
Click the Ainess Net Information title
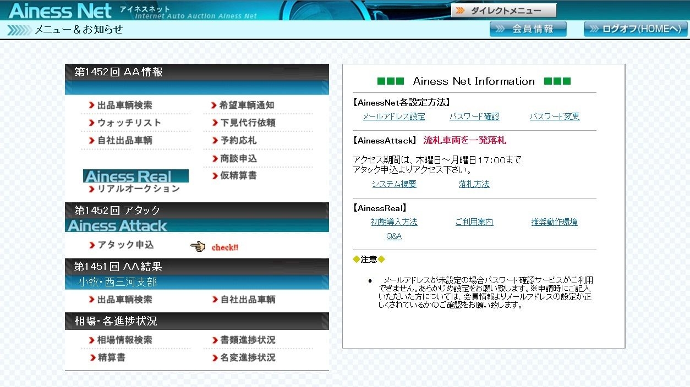(474, 81)
